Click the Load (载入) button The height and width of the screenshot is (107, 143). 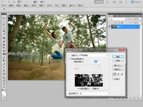(118, 65)
